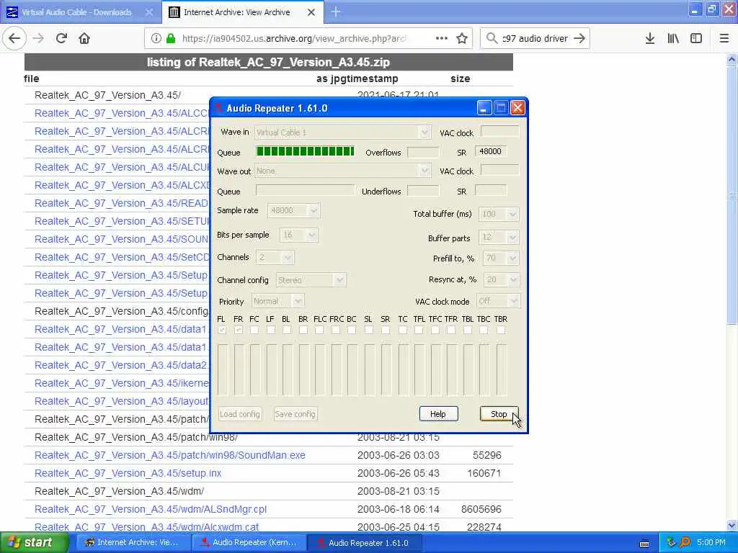Submit search with the arrow icon

pos(579,39)
